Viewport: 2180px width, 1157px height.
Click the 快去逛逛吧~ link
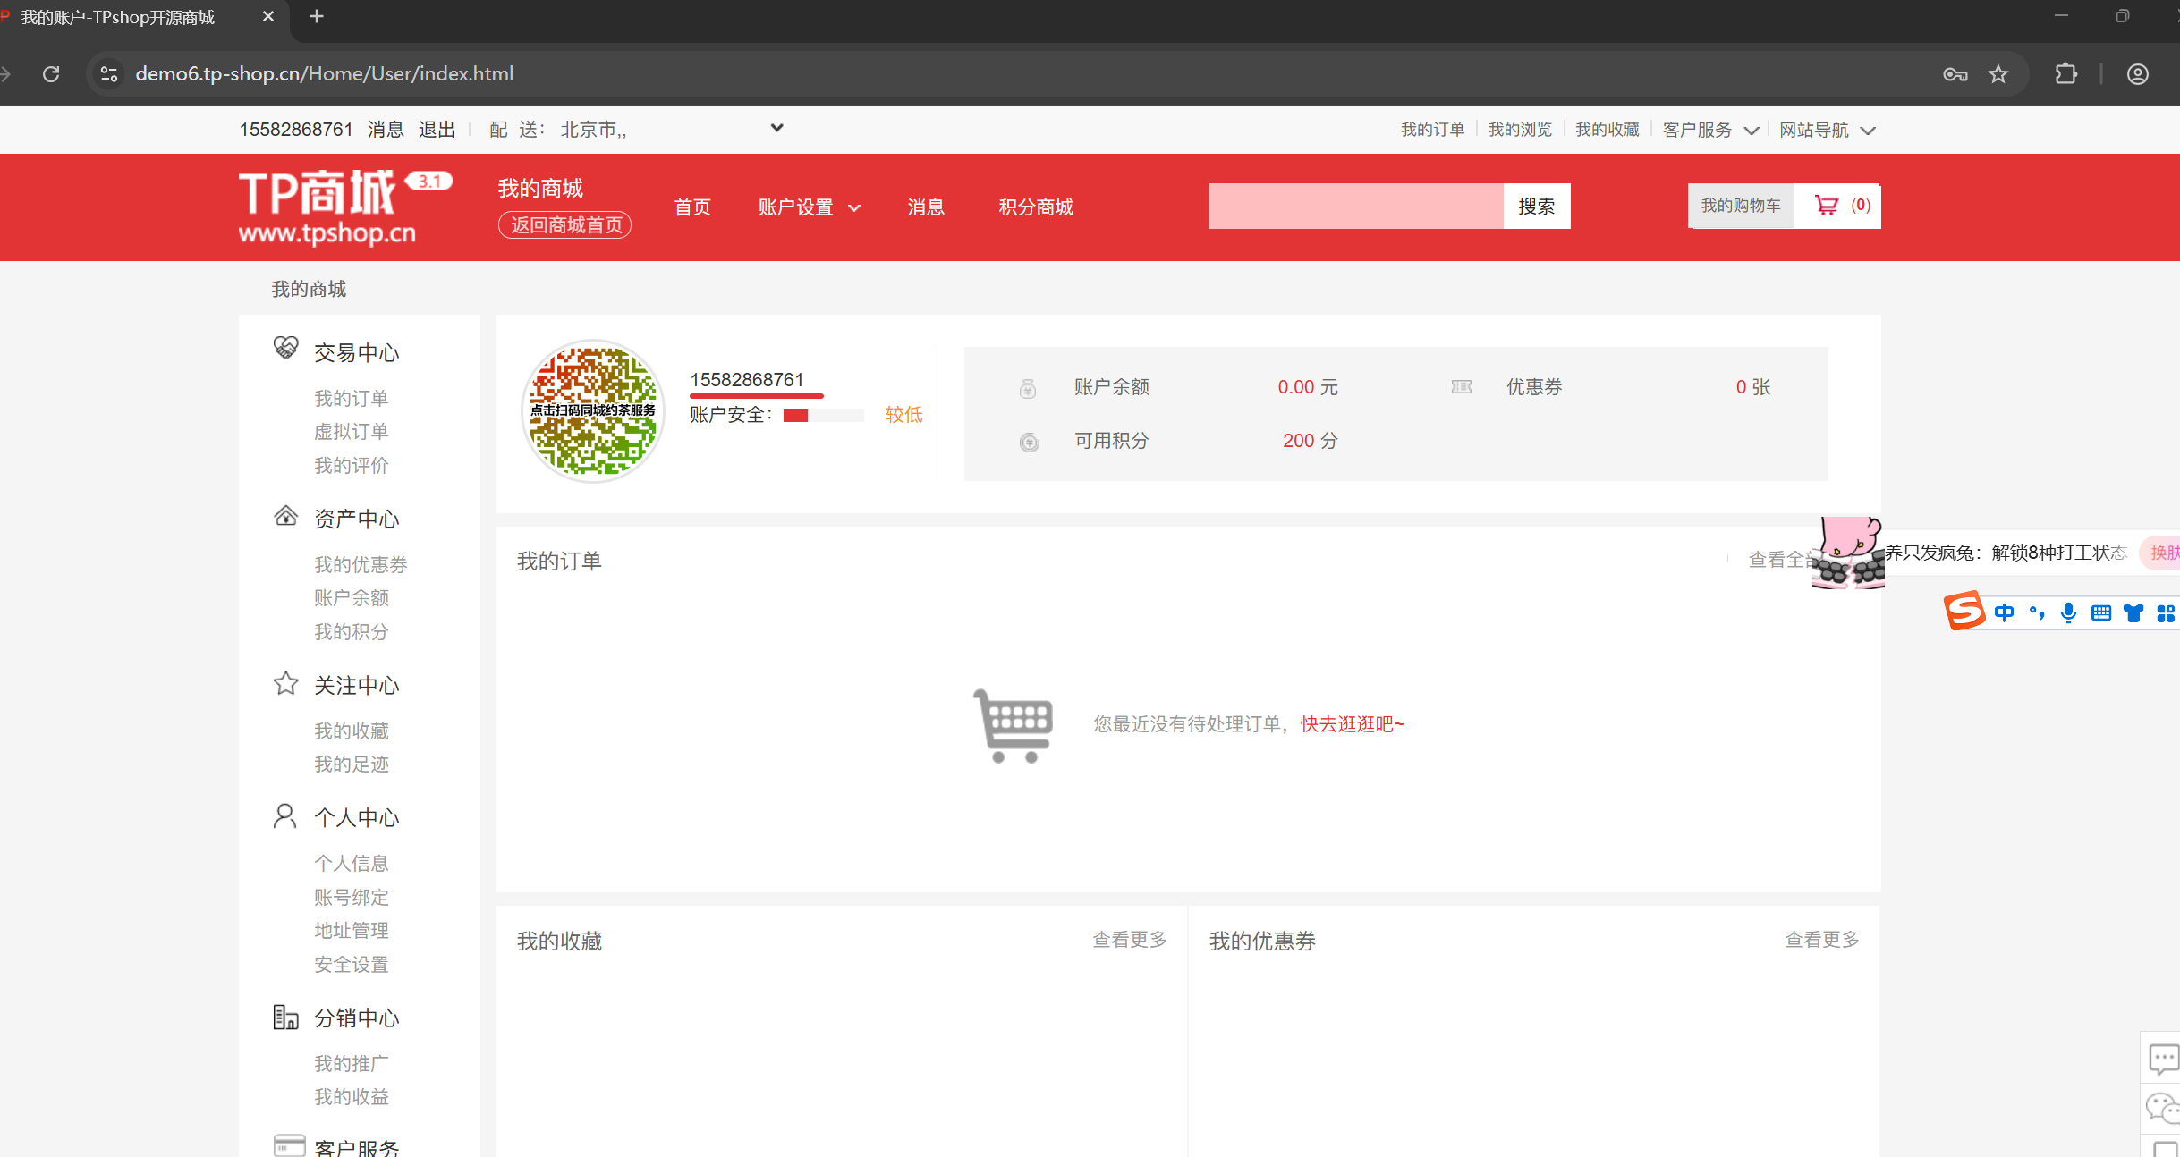click(1351, 724)
